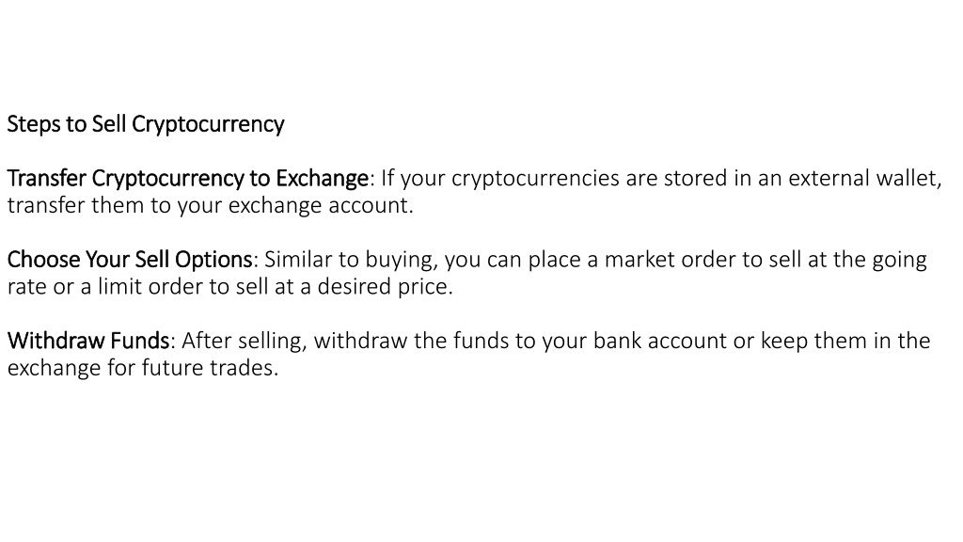963x542 pixels.
Task: Click the phrase 'exchange account.'
Action: pos(321,206)
